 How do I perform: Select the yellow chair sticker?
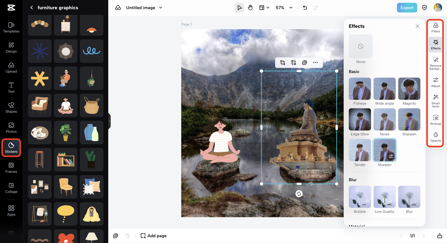66,187
